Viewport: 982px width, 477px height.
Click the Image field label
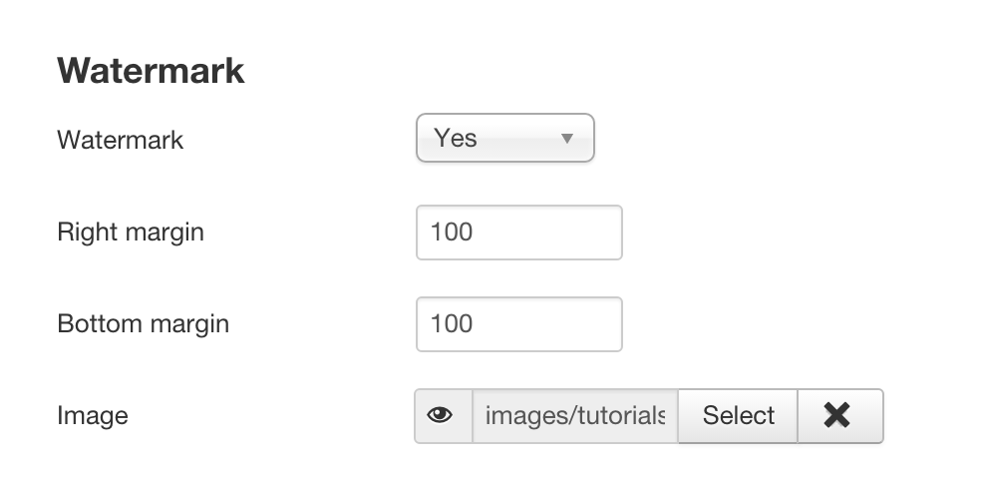[x=93, y=415]
